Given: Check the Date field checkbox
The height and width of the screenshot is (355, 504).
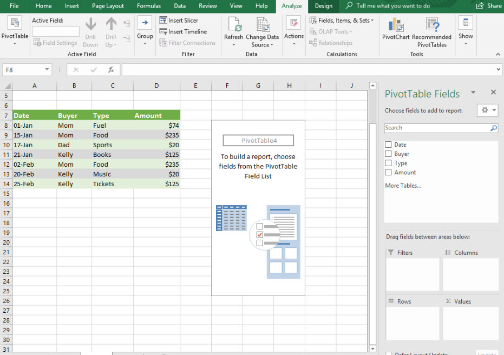Looking at the screenshot, I should tap(388, 145).
